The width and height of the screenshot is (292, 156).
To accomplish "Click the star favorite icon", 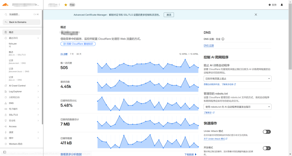I will coord(66,5).
